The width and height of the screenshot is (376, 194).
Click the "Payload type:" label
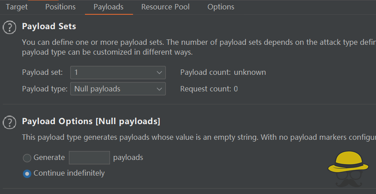coord(44,89)
